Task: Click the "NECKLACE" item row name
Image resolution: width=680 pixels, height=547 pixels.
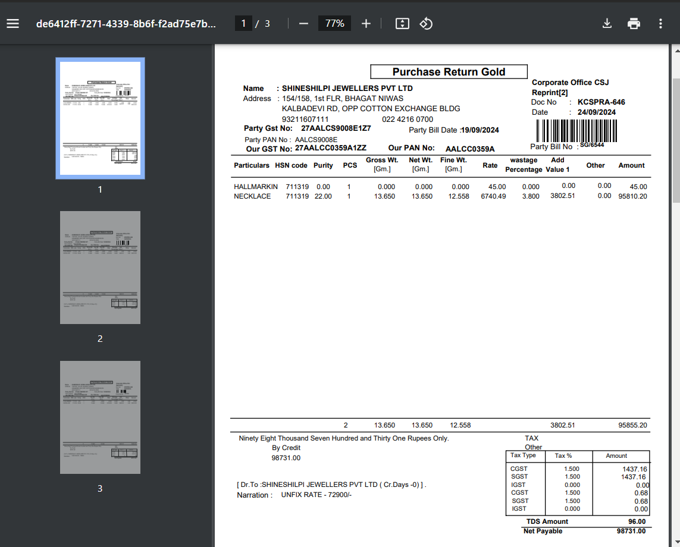Action: pyautogui.click(x=252, y=196)
